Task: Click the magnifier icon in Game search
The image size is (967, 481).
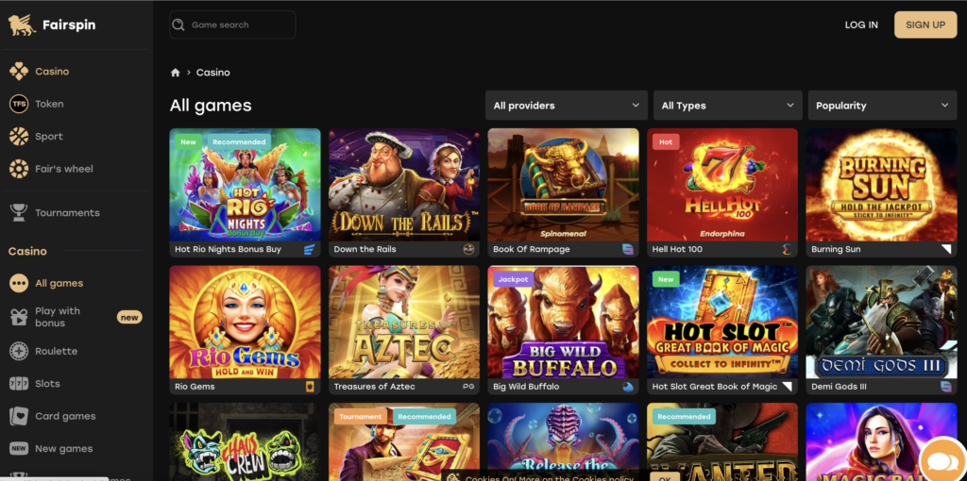Action: (178, 25)
